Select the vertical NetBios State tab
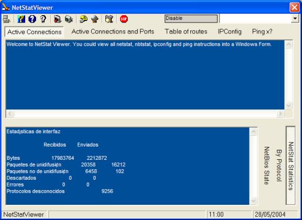This screenshot has width=302, height=220. click(266, 166)
